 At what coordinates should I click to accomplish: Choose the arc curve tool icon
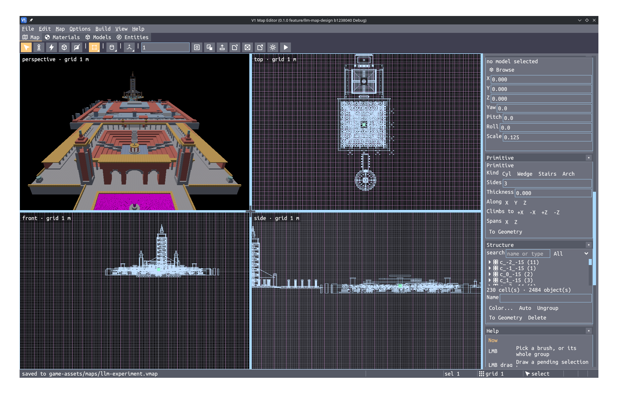(129, 47)
